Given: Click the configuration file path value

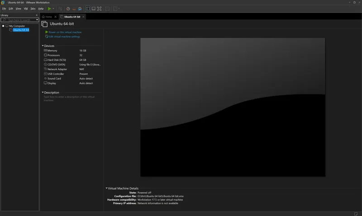Looking at the screenshot, I should 161,196.
